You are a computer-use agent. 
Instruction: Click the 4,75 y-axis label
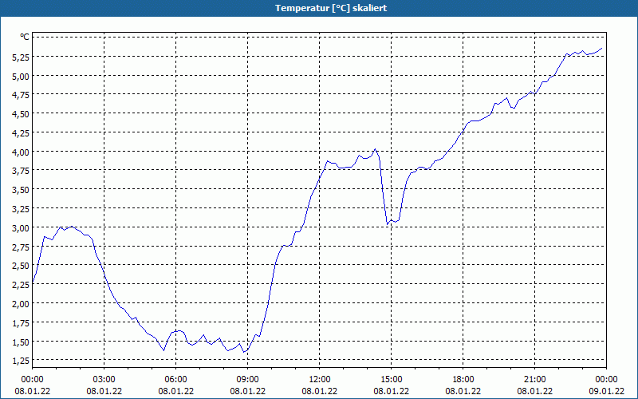pyautogui.click(x=21, y=95)
